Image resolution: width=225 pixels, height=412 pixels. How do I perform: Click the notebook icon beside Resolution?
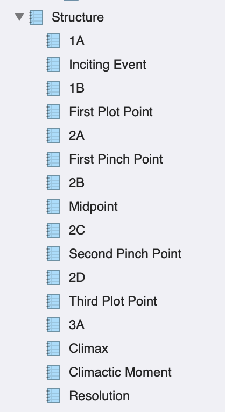54,396
